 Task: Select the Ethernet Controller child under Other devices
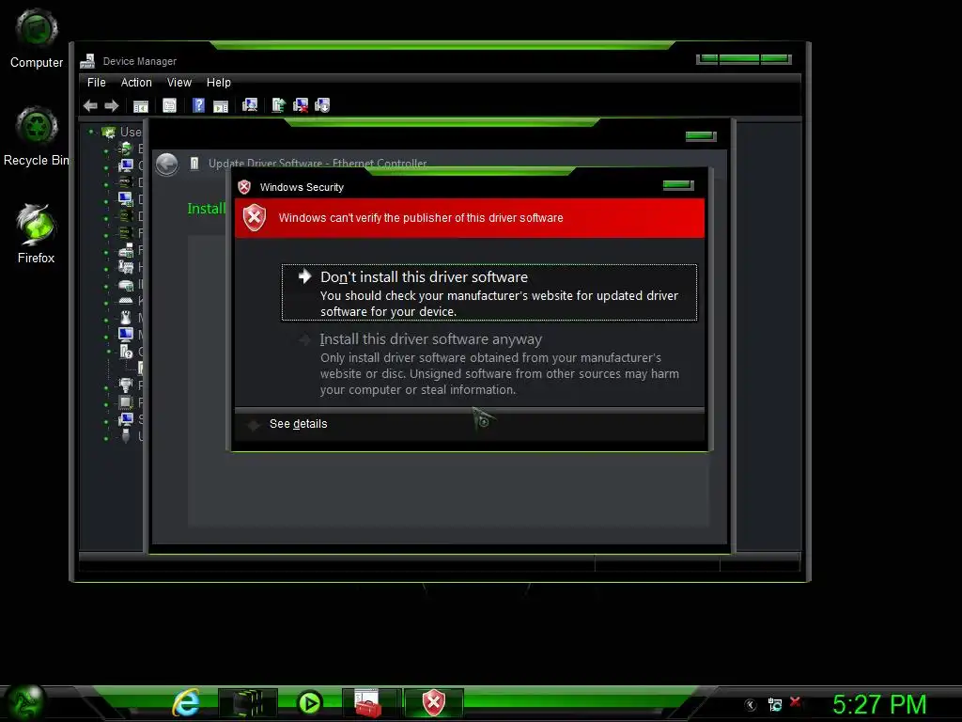click(140, 369)
